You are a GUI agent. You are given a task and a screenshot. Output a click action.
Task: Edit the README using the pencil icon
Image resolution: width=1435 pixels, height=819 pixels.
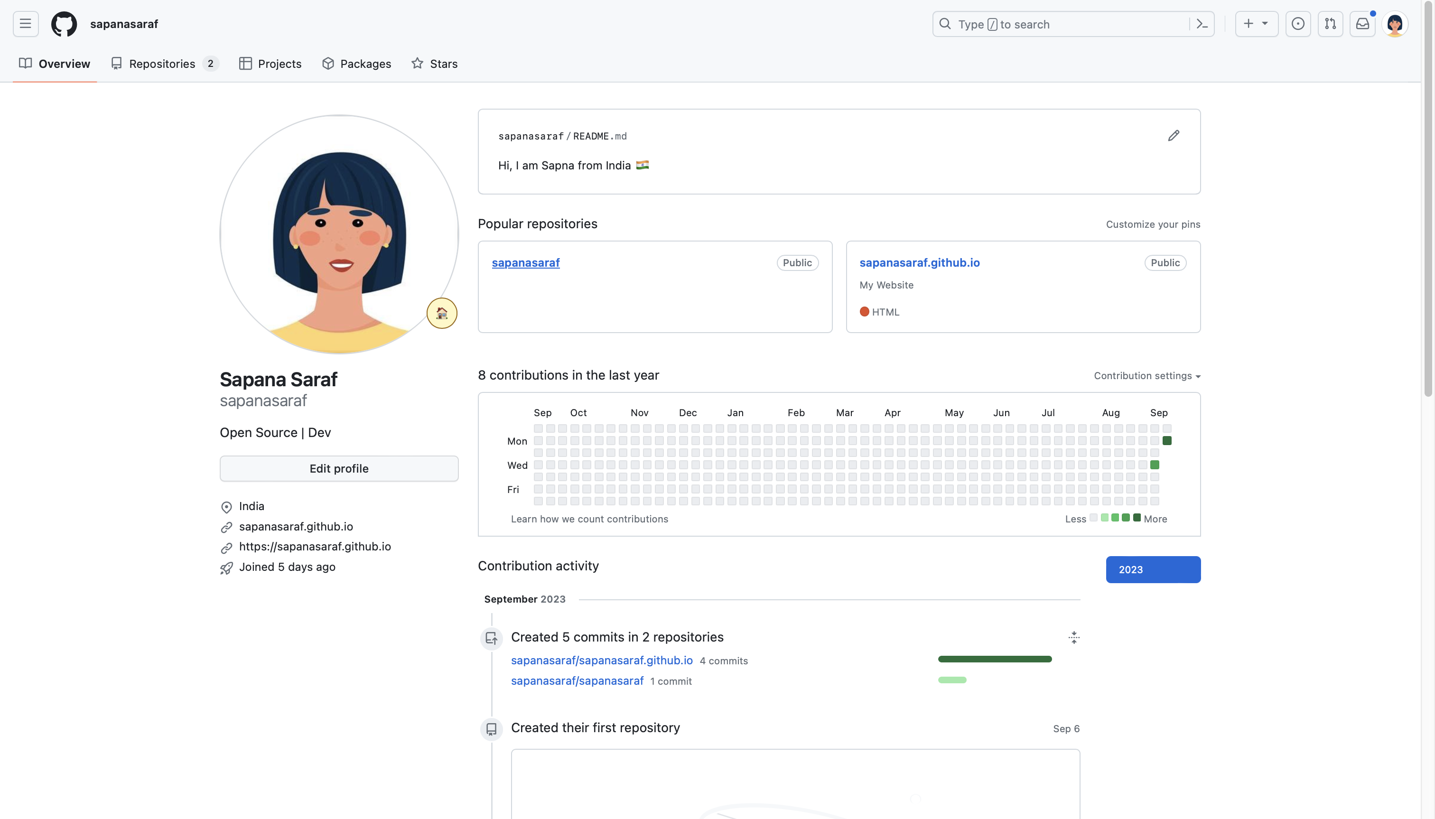[x=1174, y=135]
